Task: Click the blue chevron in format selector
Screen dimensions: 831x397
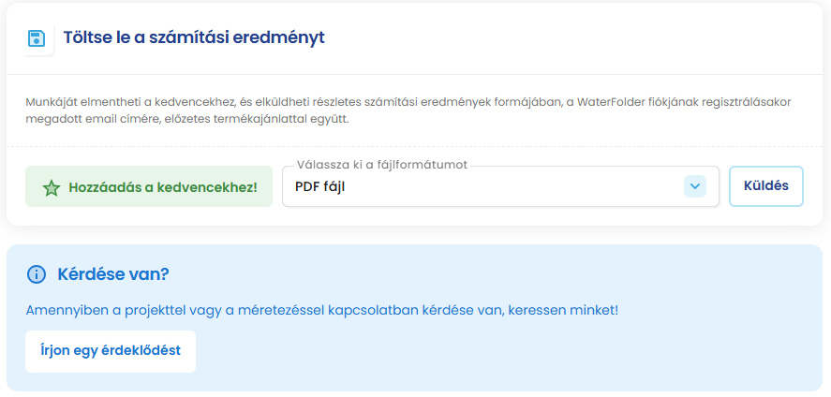Action: pyautogui.click(x=694, y=186)
